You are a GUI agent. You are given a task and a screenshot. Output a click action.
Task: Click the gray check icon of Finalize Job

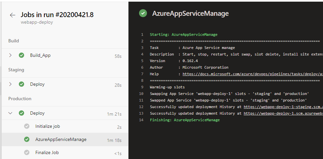point(26,152)
